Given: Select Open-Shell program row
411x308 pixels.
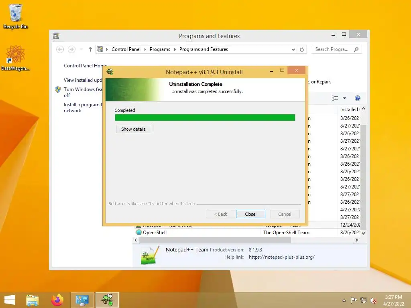Looking at the screenshot, I should click(x=247, y=232).
